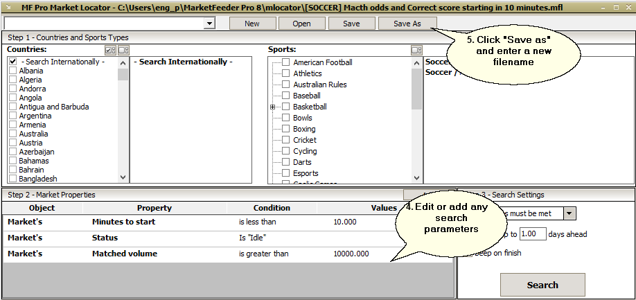Select Cycling in the sports tree
The width and height of the screenshot is (636, 300).
[x=305, y=151]
